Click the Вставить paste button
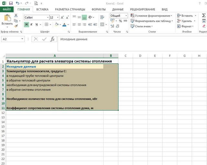 tap(7, 23)
